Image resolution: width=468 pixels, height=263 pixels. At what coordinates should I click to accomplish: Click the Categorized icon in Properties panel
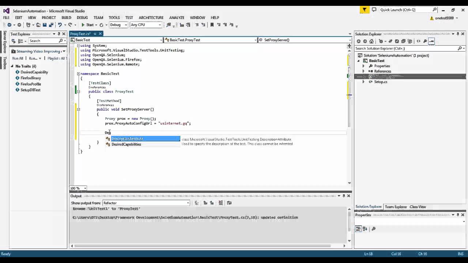coord(358,229)
